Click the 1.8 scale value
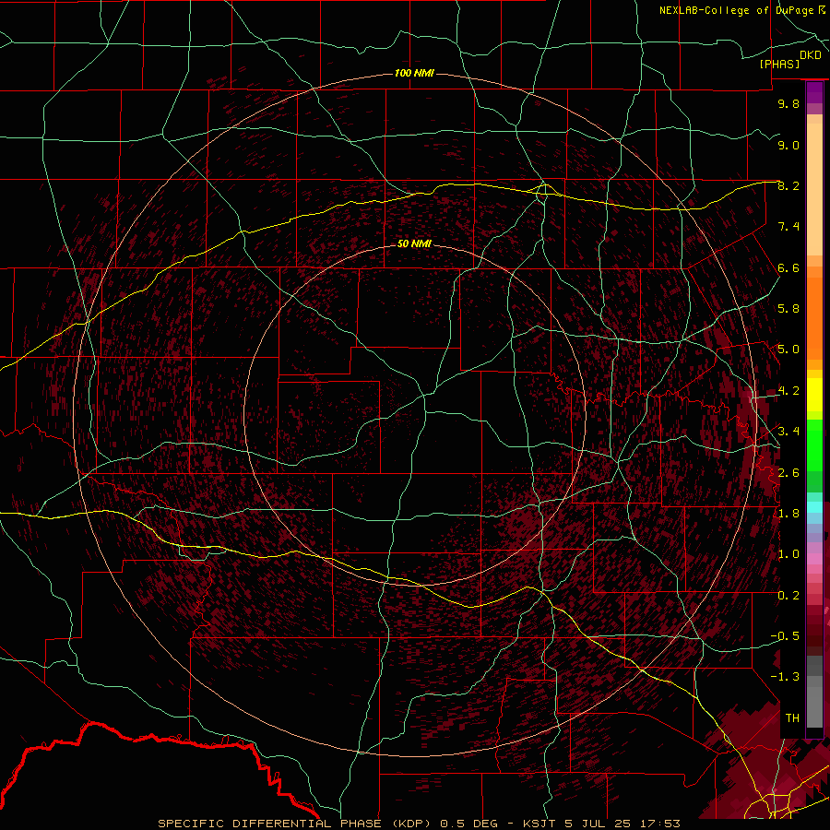The height and width of the screenshot is (830, 830). pyautogui.click(x=788, y=514)
